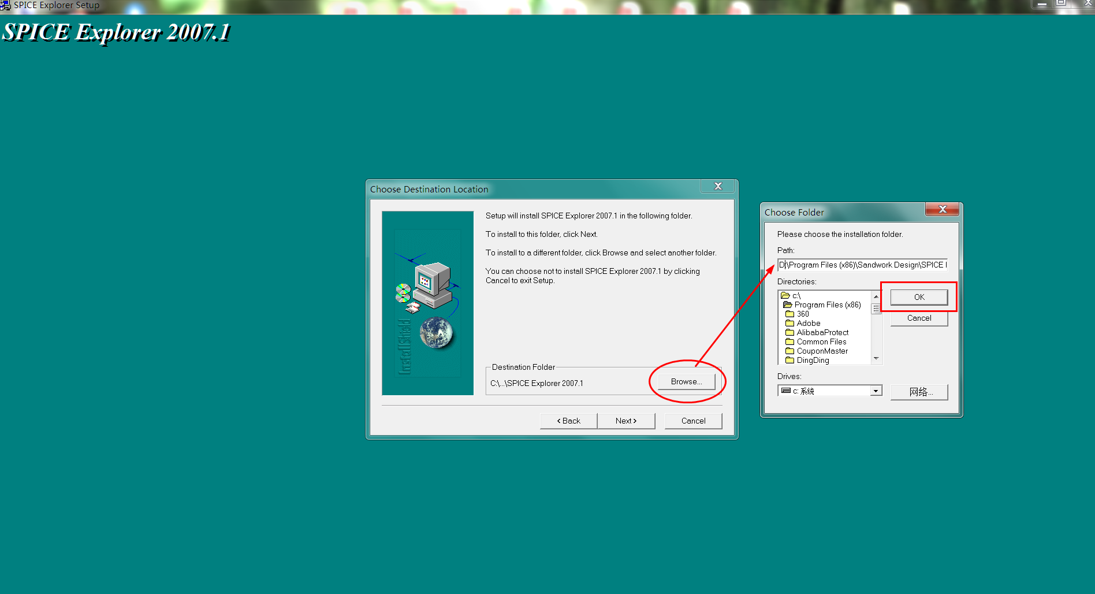The height and width of the screenshot is (594, 1095).
Task: Click OK in the Choose Folder dialog
Action: click(x=918, y=296)
